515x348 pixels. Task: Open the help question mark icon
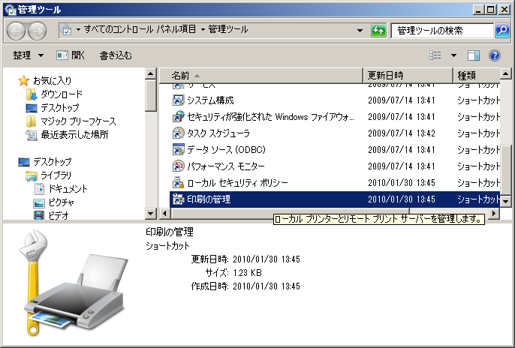tap(494, 55)
